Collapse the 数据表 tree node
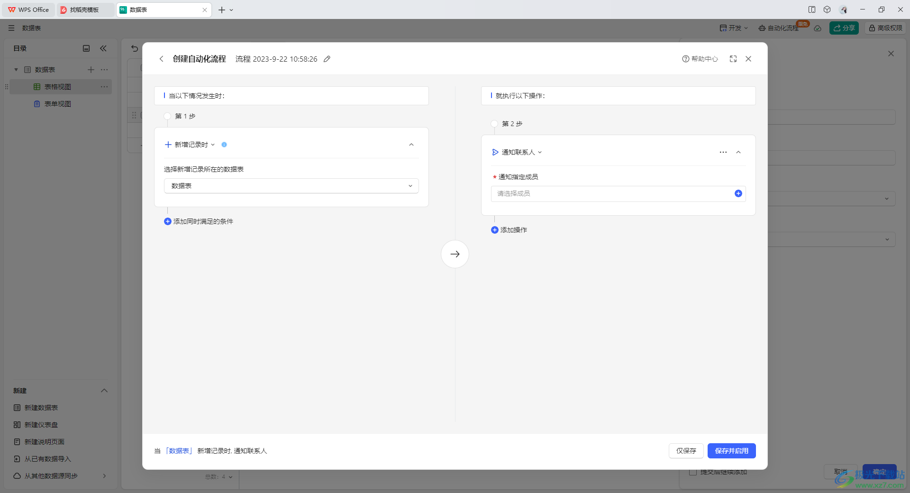The height and width of the screenshot is (493, 910). 16,70
